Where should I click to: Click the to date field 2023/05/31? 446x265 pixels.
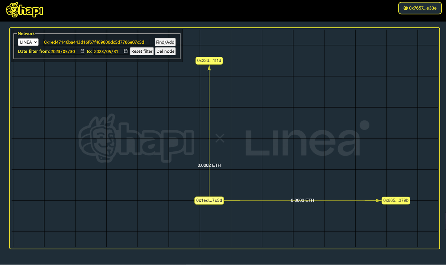click(x=111, y=51)
